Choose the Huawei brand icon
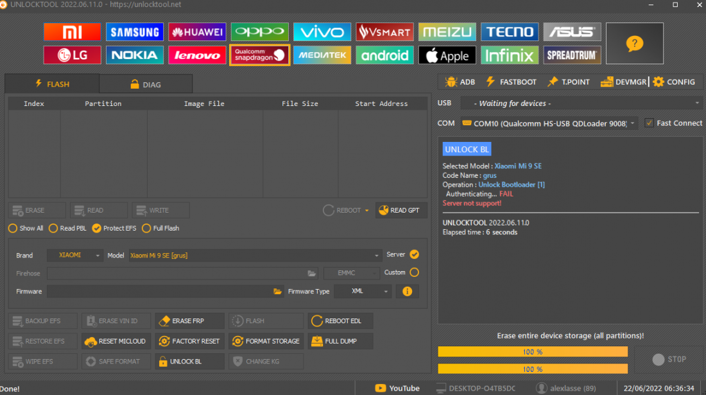706x395 pixels. [x=197, y=32]
